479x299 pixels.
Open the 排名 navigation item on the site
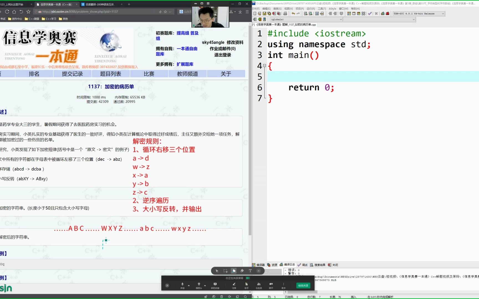pyautogui.click(x=34, y=74)
